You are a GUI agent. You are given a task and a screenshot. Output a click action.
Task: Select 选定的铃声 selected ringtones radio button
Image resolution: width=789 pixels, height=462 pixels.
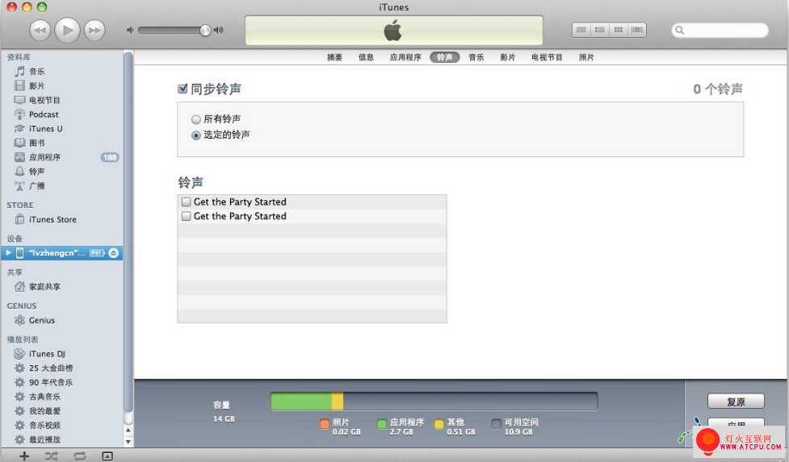click(x=196, y=135)
